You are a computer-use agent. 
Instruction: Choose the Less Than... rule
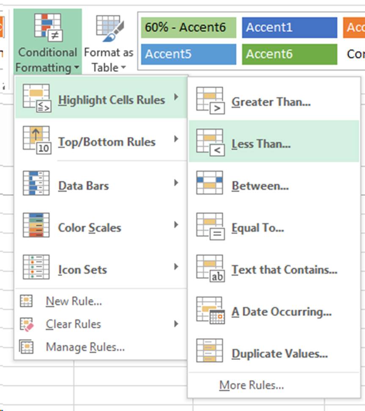[274, 141]
